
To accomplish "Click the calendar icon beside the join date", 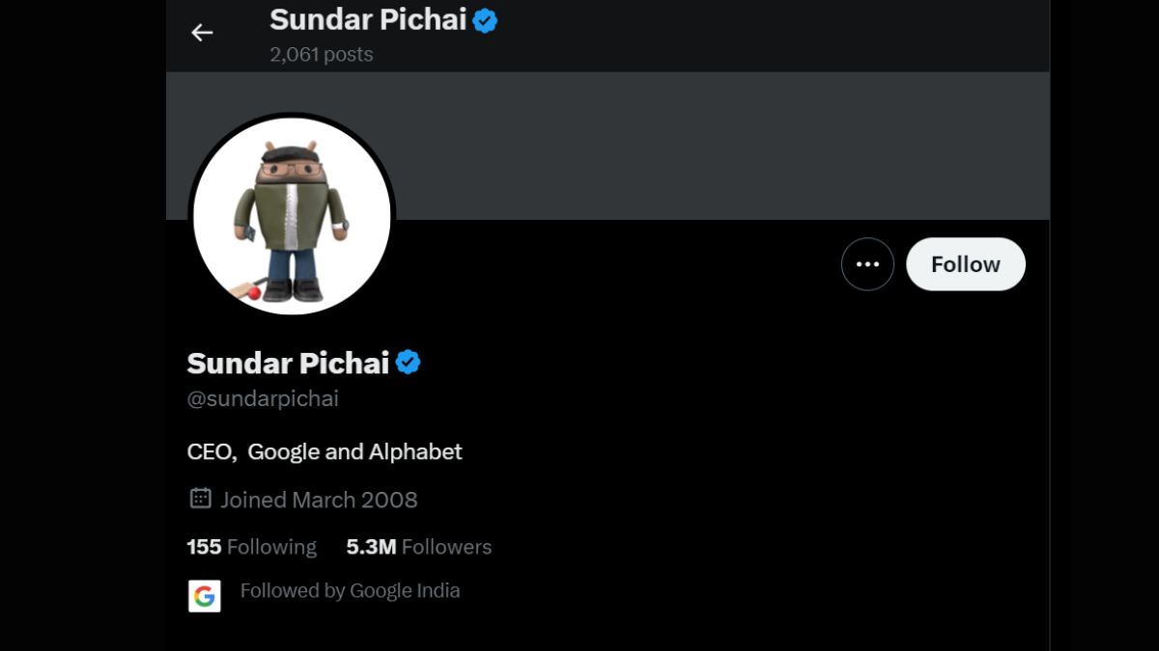I will [x=200, y=499].
